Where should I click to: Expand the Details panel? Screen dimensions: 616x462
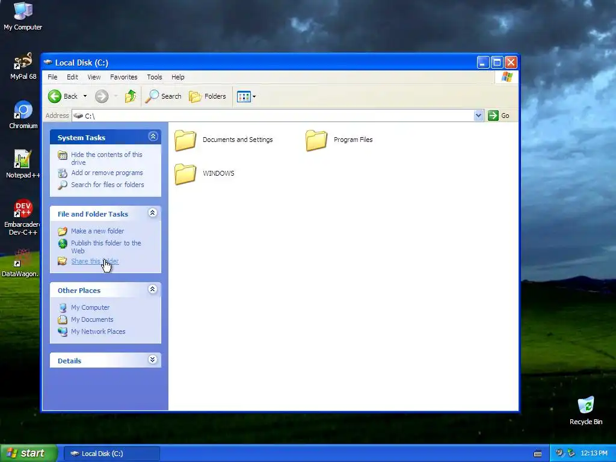(153, 360)
